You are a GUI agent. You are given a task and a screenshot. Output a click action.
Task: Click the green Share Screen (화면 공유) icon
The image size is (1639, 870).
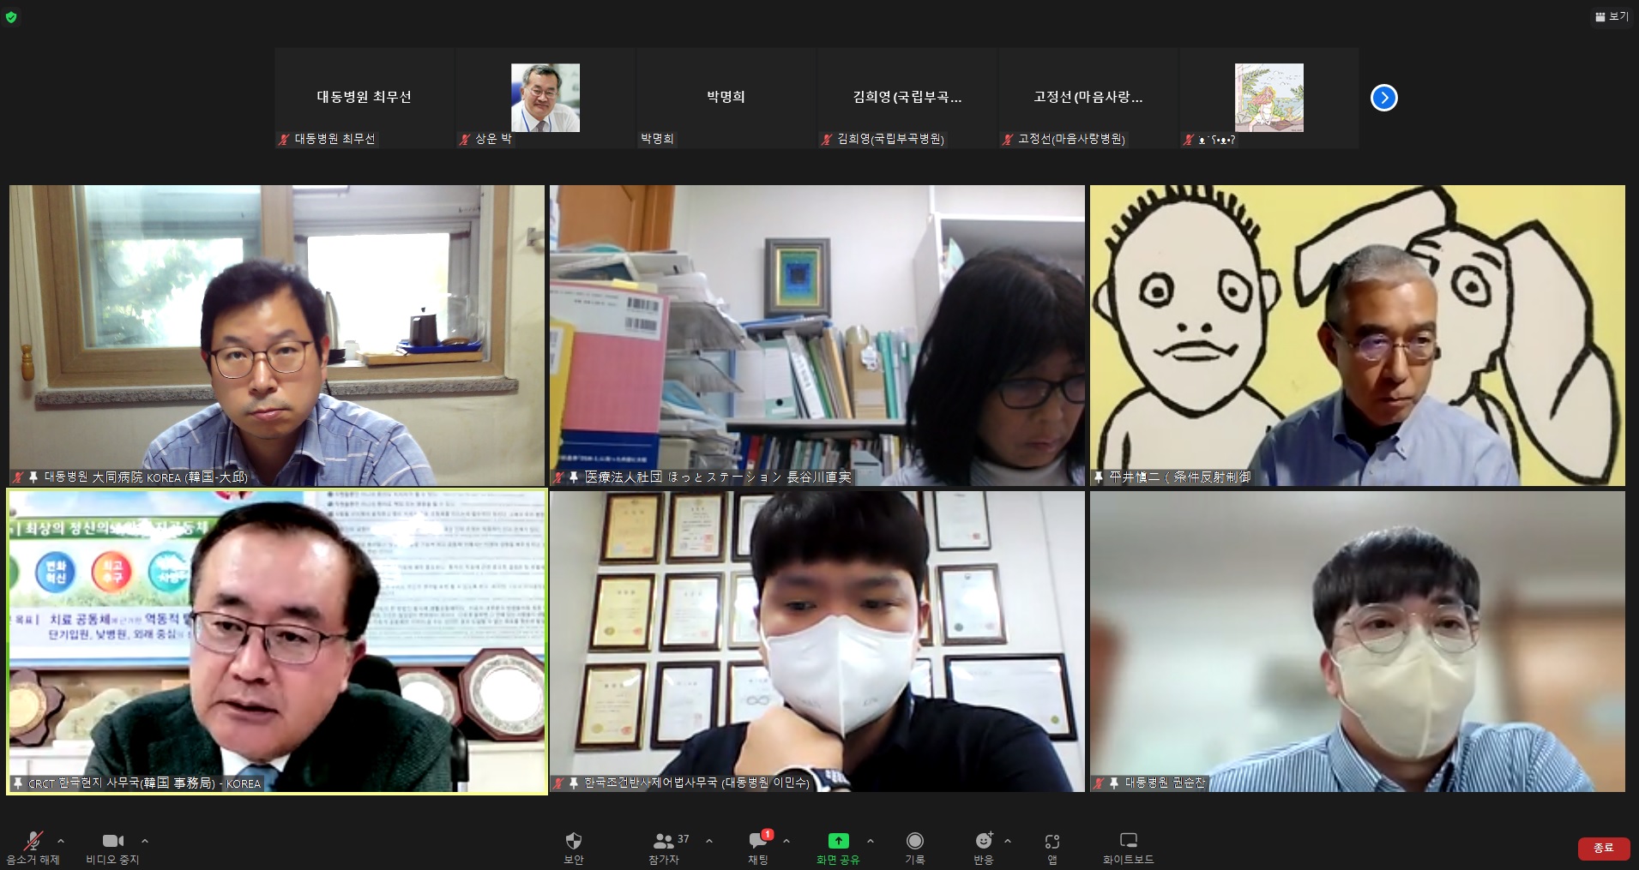click(x=838, y=841)
